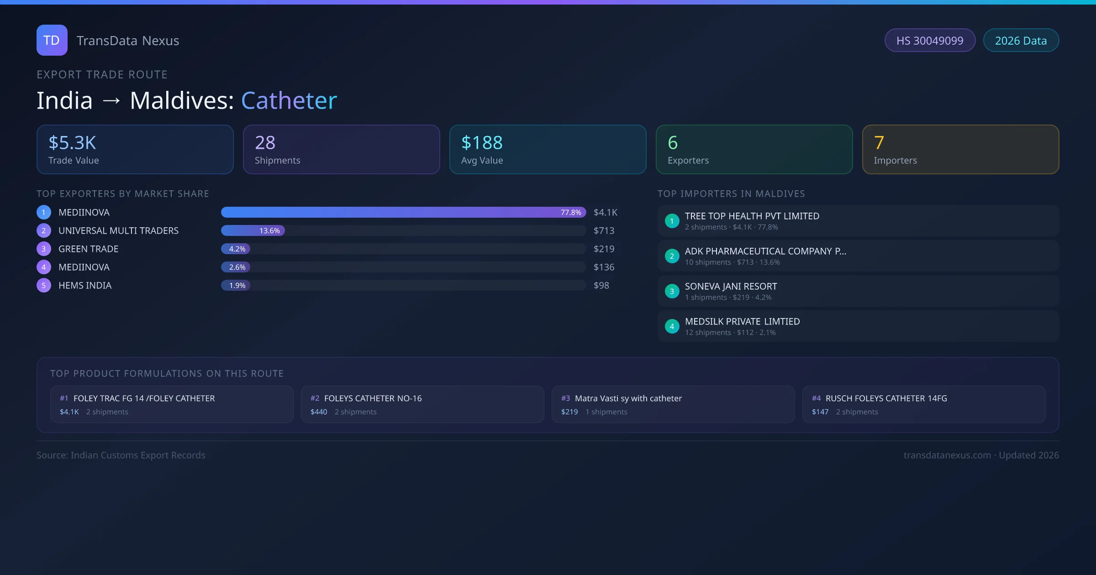Open the 7 Importers stat card
1096x575 pixels.
pyautogui.click(x=960, y=149)
